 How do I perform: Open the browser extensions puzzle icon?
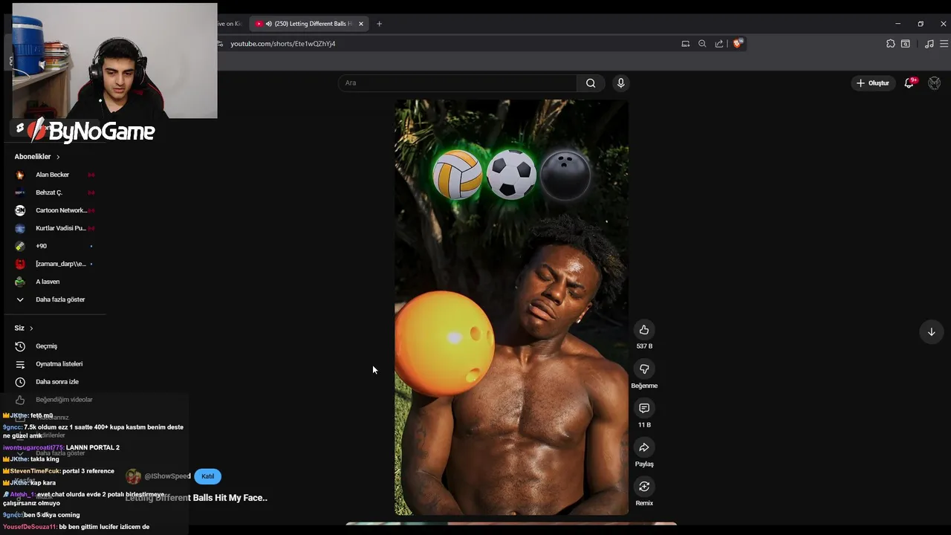pos(890,44)
